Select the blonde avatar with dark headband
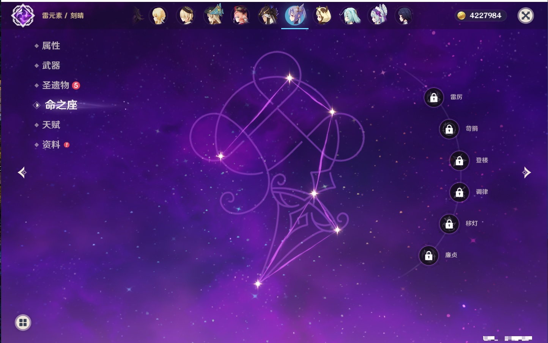Image resolution: width=548 pixels, height=343 pixels. [186, 16]
